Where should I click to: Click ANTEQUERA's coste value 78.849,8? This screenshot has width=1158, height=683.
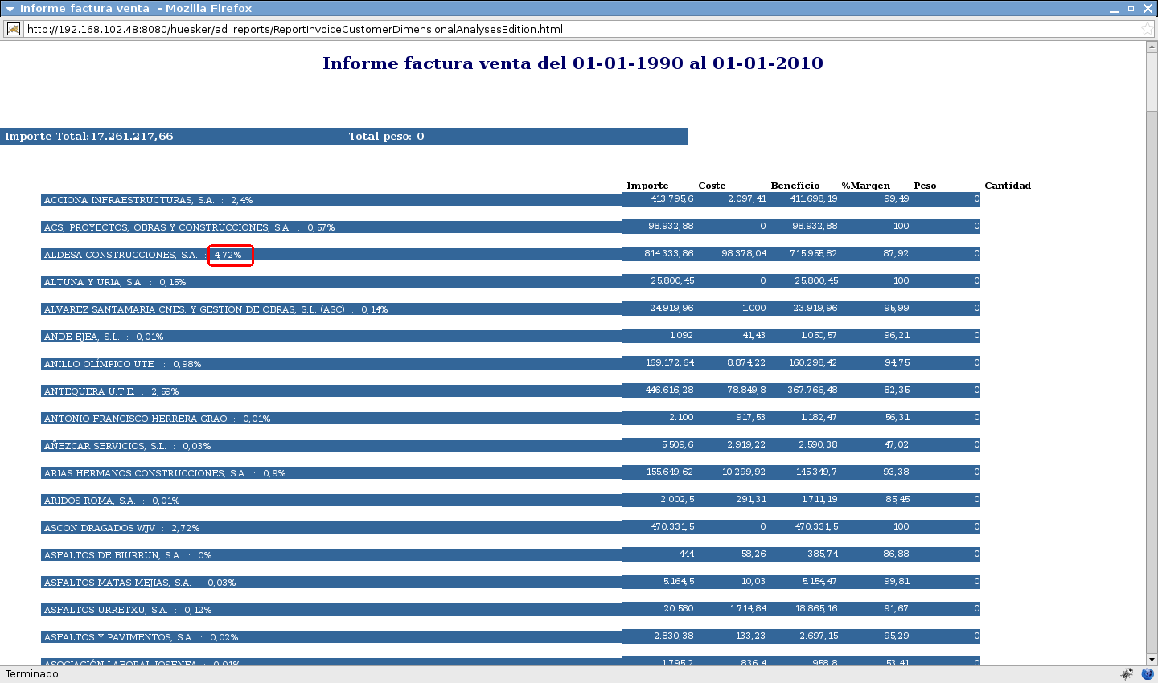746,390
